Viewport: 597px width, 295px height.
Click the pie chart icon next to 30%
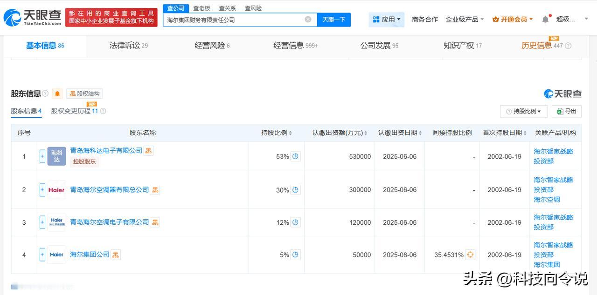tap(295, 190)
